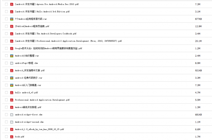The image size is (212, 140).
Task: Open Android_1.0_eBook_by_tom_kao_2008_10_15.pdf
Action: coord(39,129)
